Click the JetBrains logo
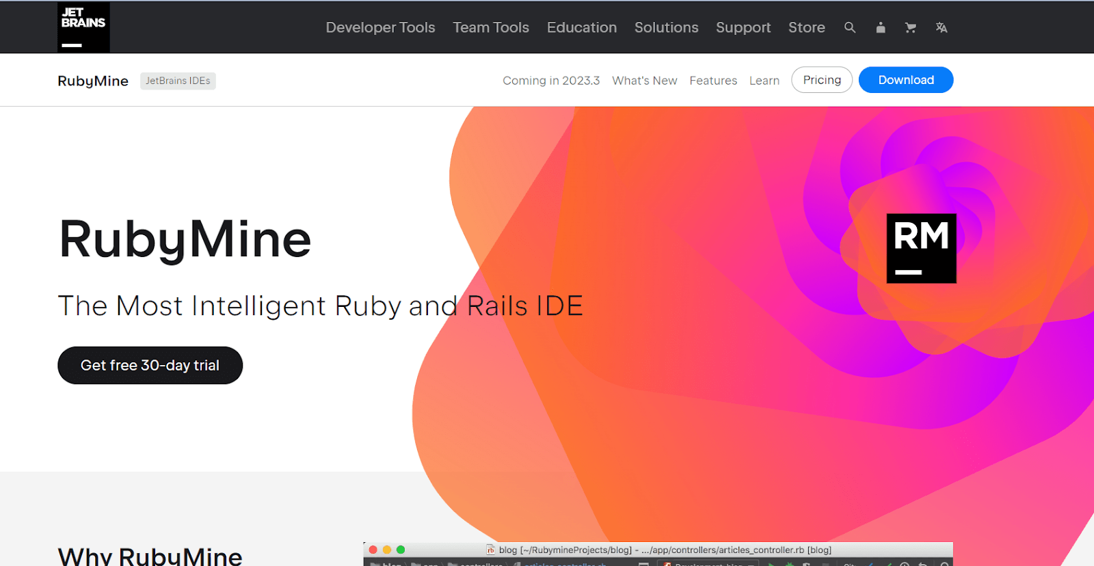1094x566 pixels. [x=83, y=27]
